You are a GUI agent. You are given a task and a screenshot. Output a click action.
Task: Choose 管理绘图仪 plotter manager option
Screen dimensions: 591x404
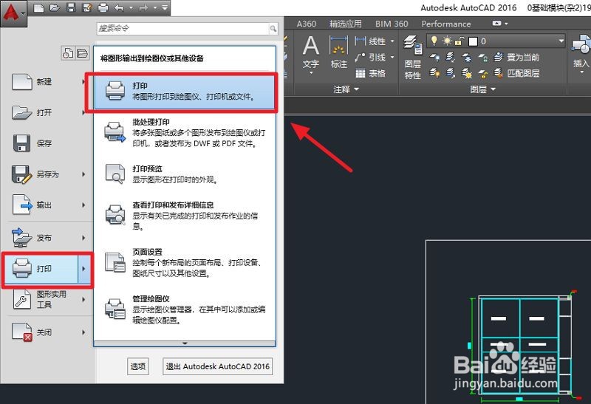tap(185, 309)
